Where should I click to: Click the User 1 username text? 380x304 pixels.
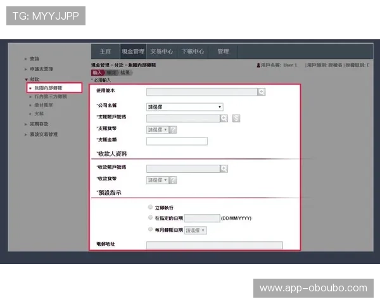point(290,65)
